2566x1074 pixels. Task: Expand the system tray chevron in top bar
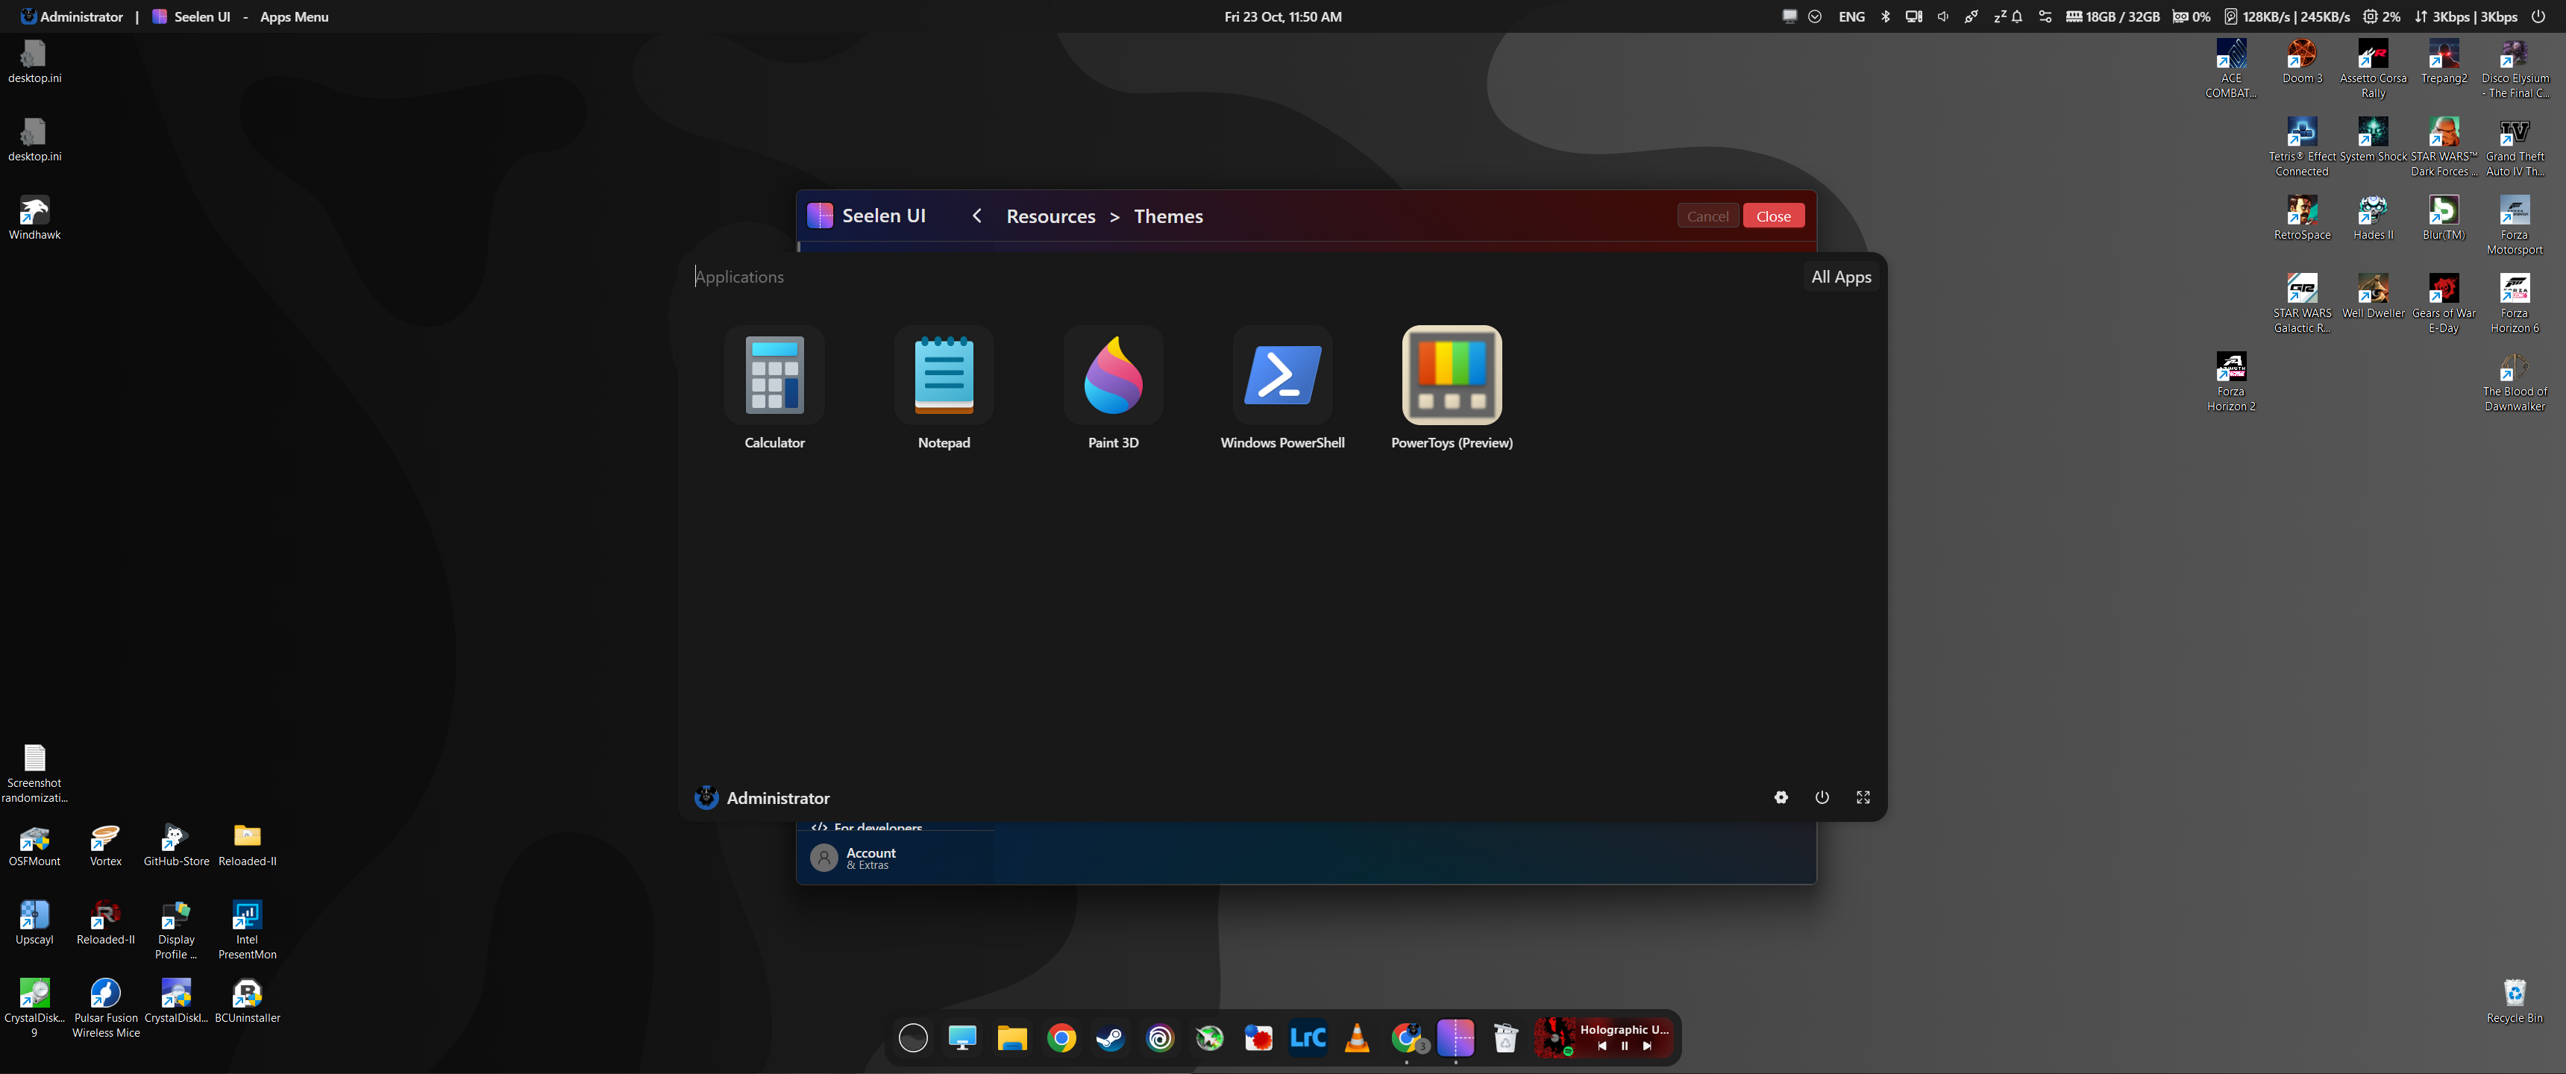tap(1815, 17)
